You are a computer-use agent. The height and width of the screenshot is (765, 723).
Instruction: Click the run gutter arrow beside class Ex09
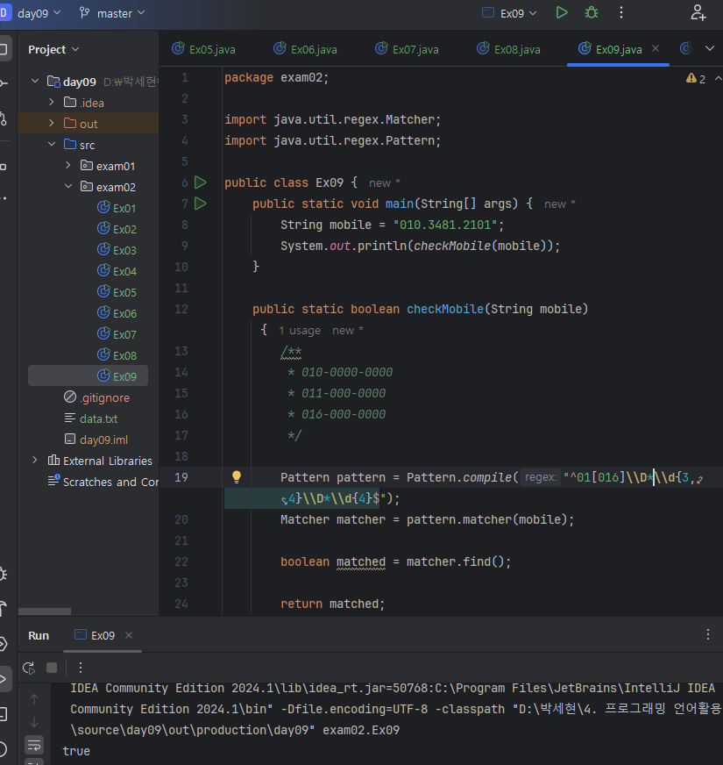tap(201, 182)
